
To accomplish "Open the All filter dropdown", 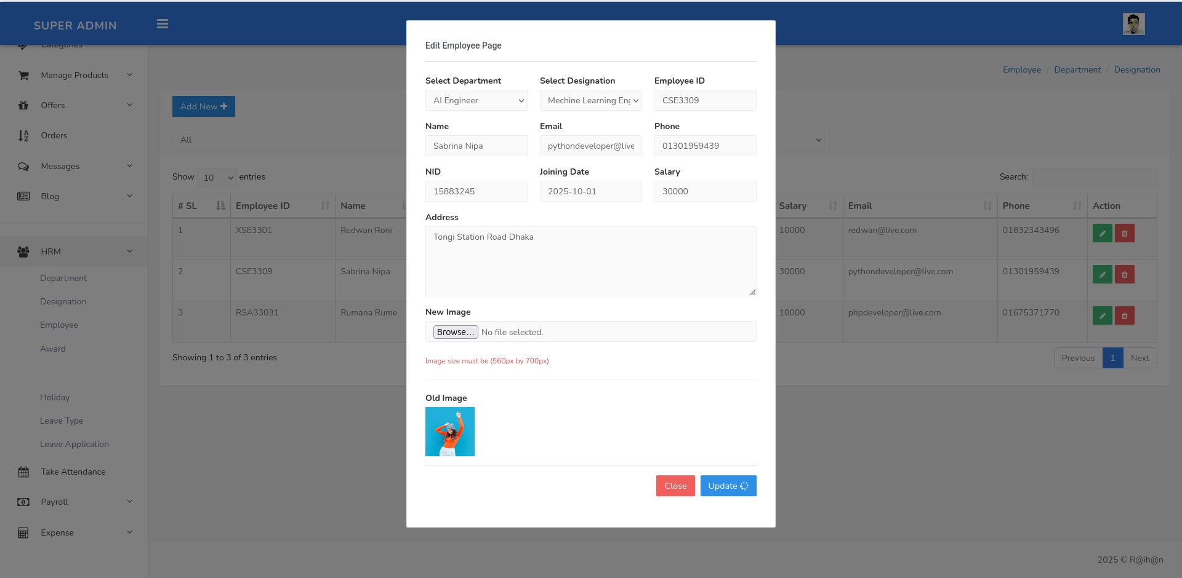I will [x=289, y=140].
